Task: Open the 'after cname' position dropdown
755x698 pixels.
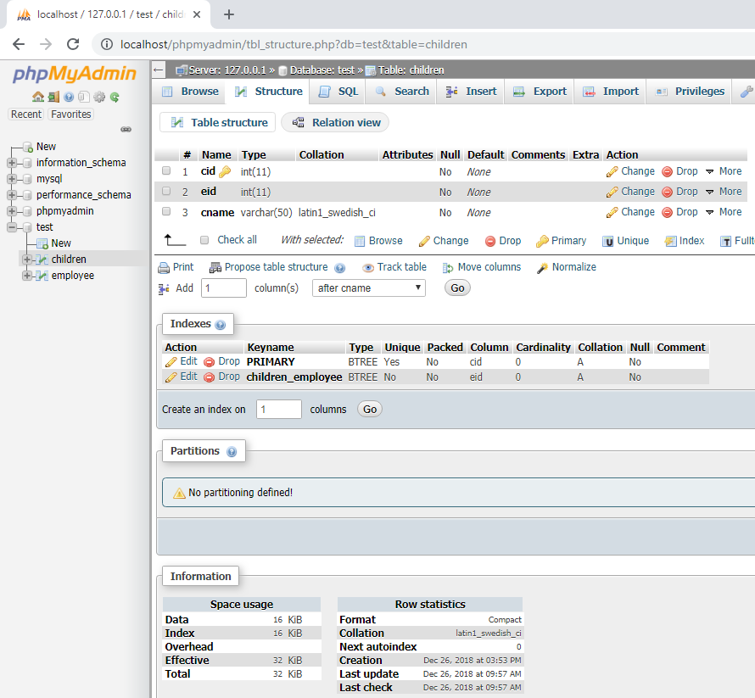Action: [369, 288]
